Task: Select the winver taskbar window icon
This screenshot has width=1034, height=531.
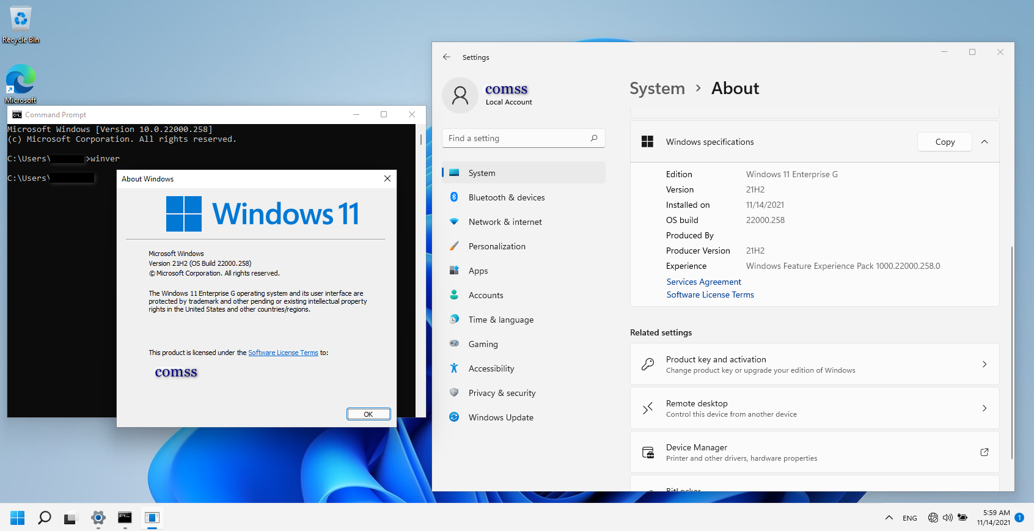Action: (152, 518)
